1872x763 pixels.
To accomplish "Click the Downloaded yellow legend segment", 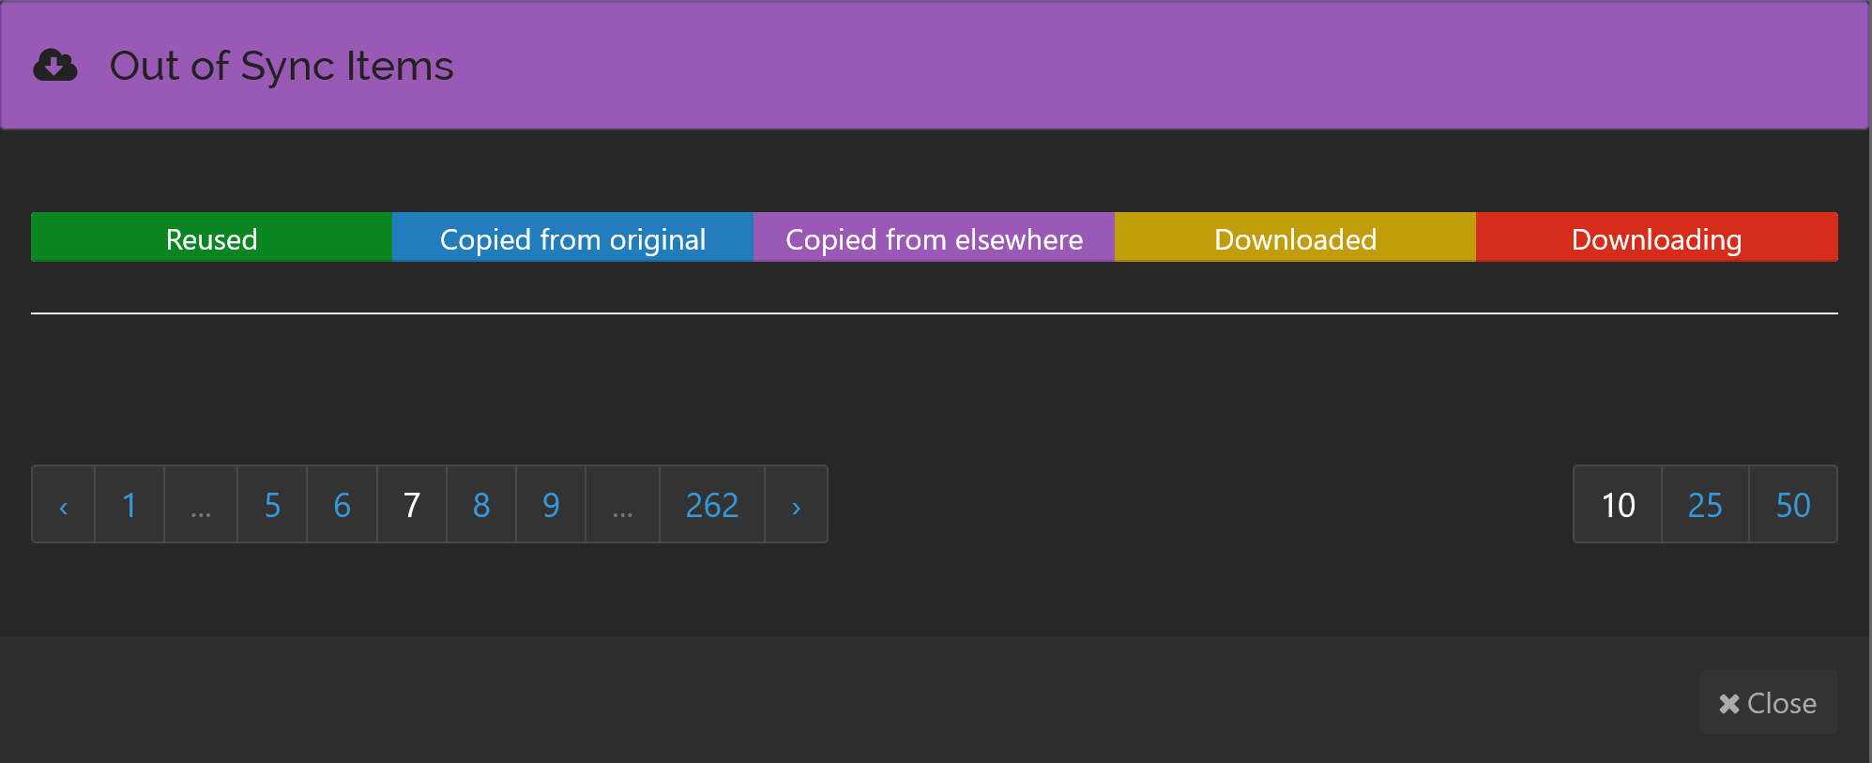I will (1295, 237).
